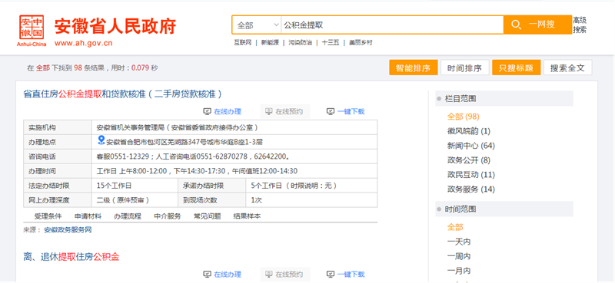Filter results by 新闻中心 (64)
Screen dimensions: 615x283
[x=471, y=146]
